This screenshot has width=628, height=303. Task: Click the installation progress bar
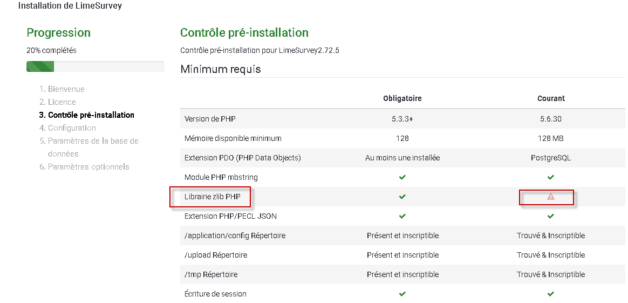click(x=95, y=67)
